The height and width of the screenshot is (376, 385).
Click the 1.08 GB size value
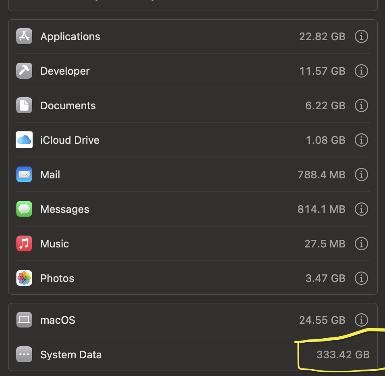(325, 140)
